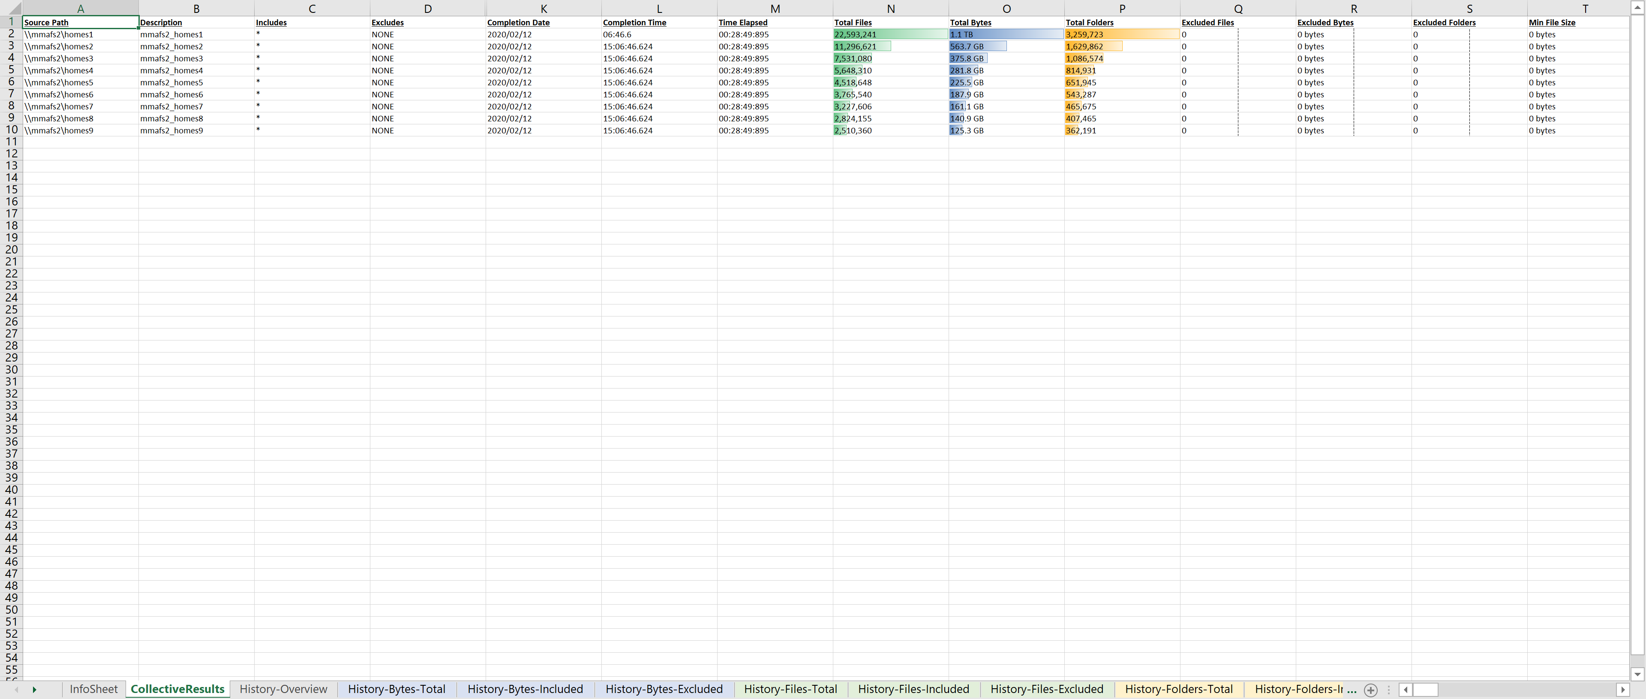Open History-Bytes-Excluded tab

coord(664,689)
